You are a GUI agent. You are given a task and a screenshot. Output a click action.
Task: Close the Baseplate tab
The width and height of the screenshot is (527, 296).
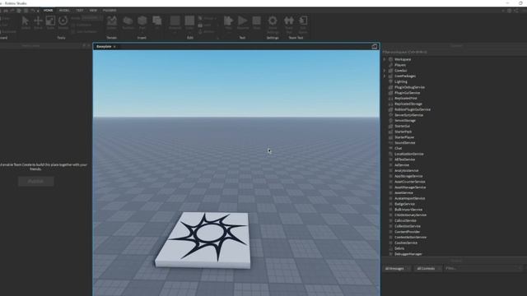point(114,47)
